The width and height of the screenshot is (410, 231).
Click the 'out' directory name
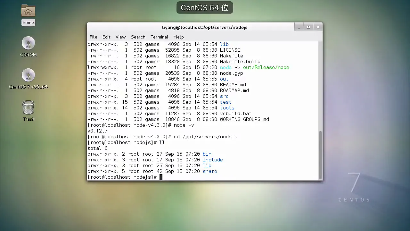224,79
